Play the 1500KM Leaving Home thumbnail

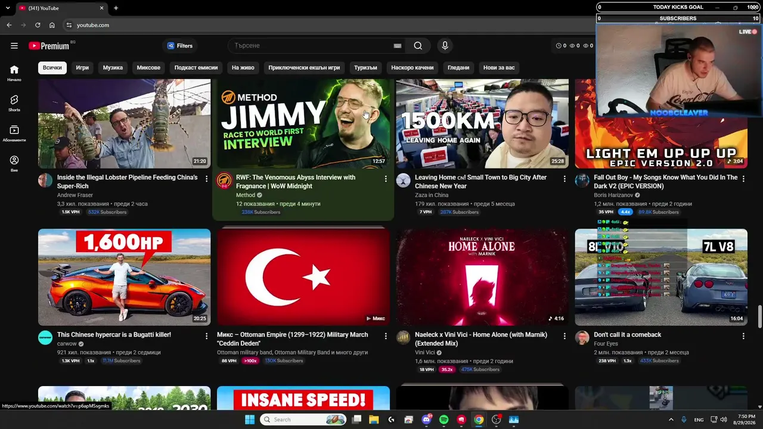482,123
